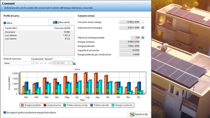Open the chart options icon next to the date
The width and height of the screenshot is (210, 118).
[74, 63]
